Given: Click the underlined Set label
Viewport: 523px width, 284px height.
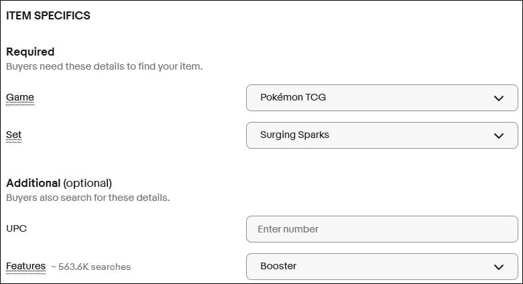Looking at the screenshot, I should click(x=14, y=135).
